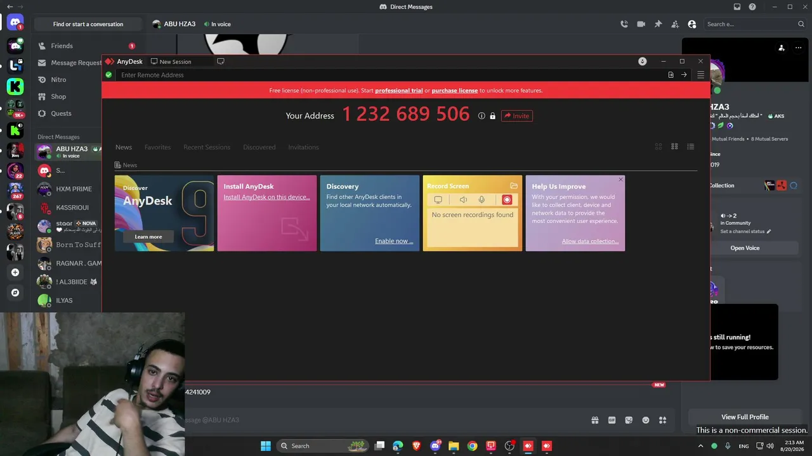Screen dimensions: 812x456
Task: Open Discord help icon in title bar
Action: point(752,7)
